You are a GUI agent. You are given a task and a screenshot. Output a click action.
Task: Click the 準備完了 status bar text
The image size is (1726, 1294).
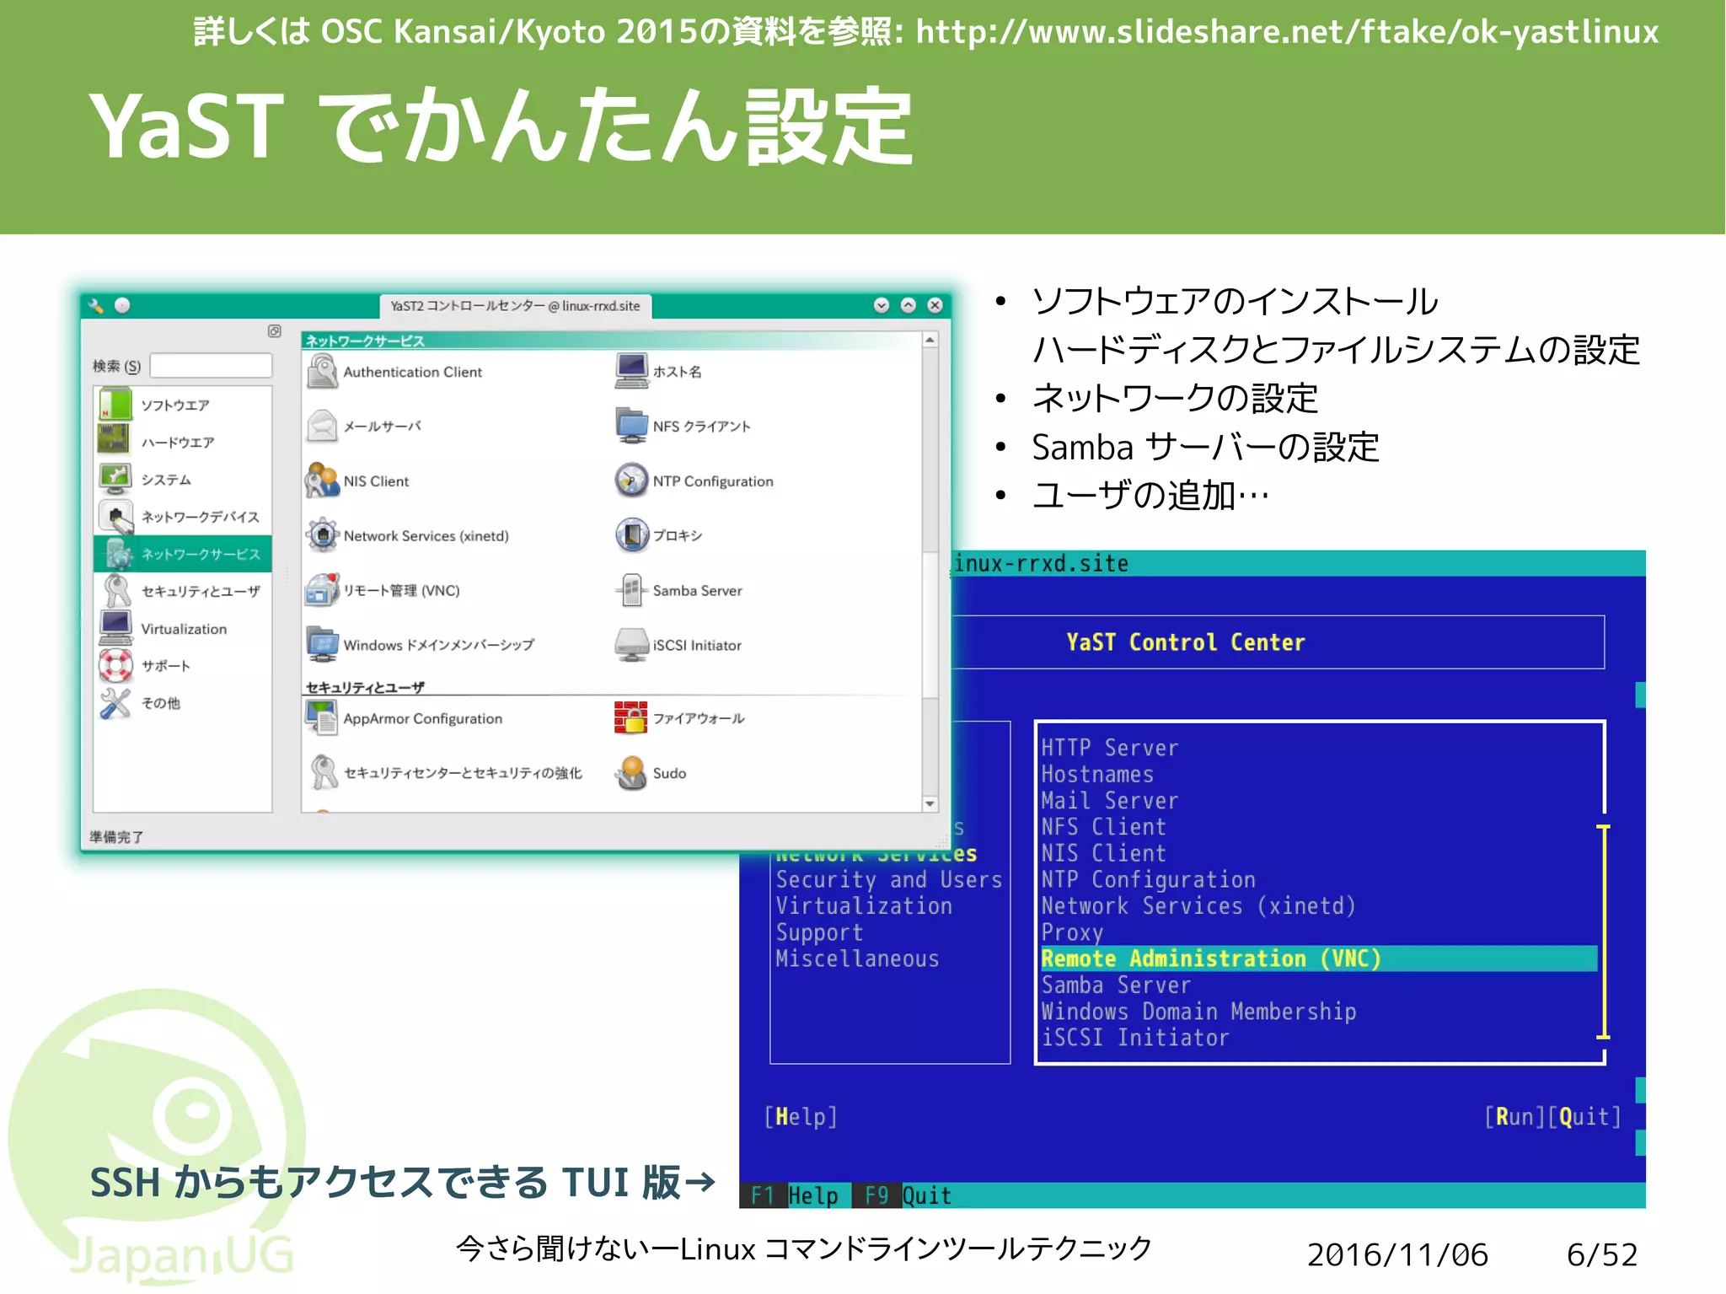(116, 836)
